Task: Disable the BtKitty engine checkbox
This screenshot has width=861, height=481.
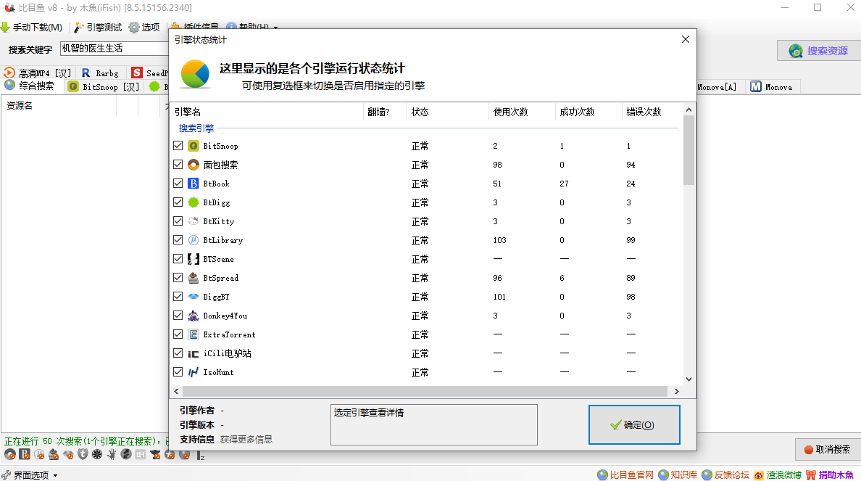Action: pyautogui.click(x=178, y=221)
